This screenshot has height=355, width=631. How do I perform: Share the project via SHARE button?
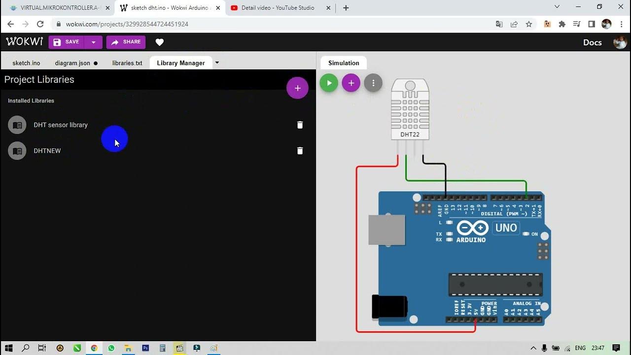point(126,42)
